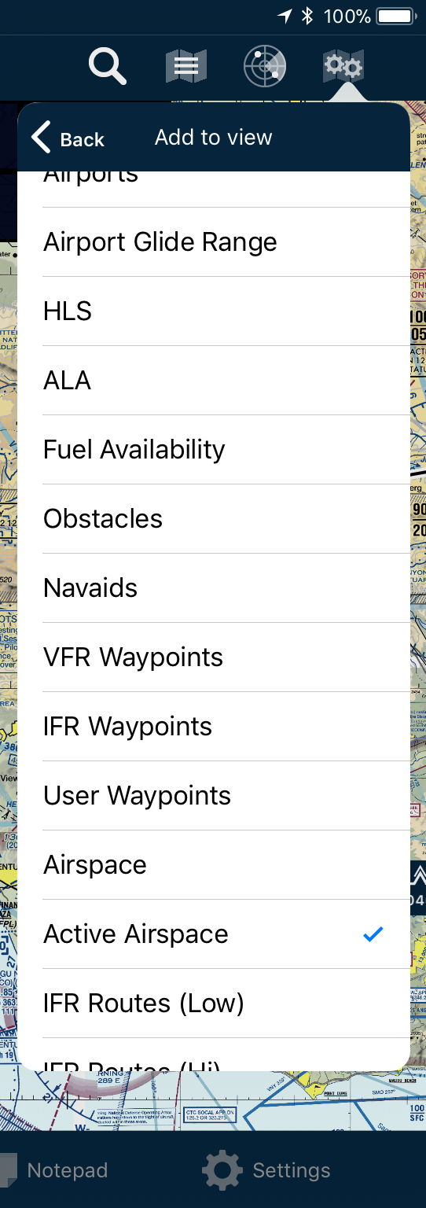This screenshot has width=426, height=1208.
Task: Open the radar overlay icon
Action: 265,66
